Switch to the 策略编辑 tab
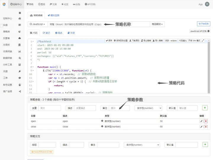 36,15
